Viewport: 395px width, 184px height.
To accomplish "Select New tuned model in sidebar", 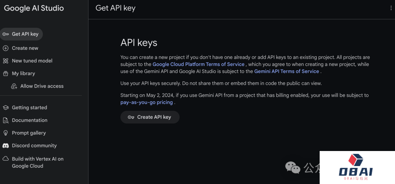I will click(32, 61).
